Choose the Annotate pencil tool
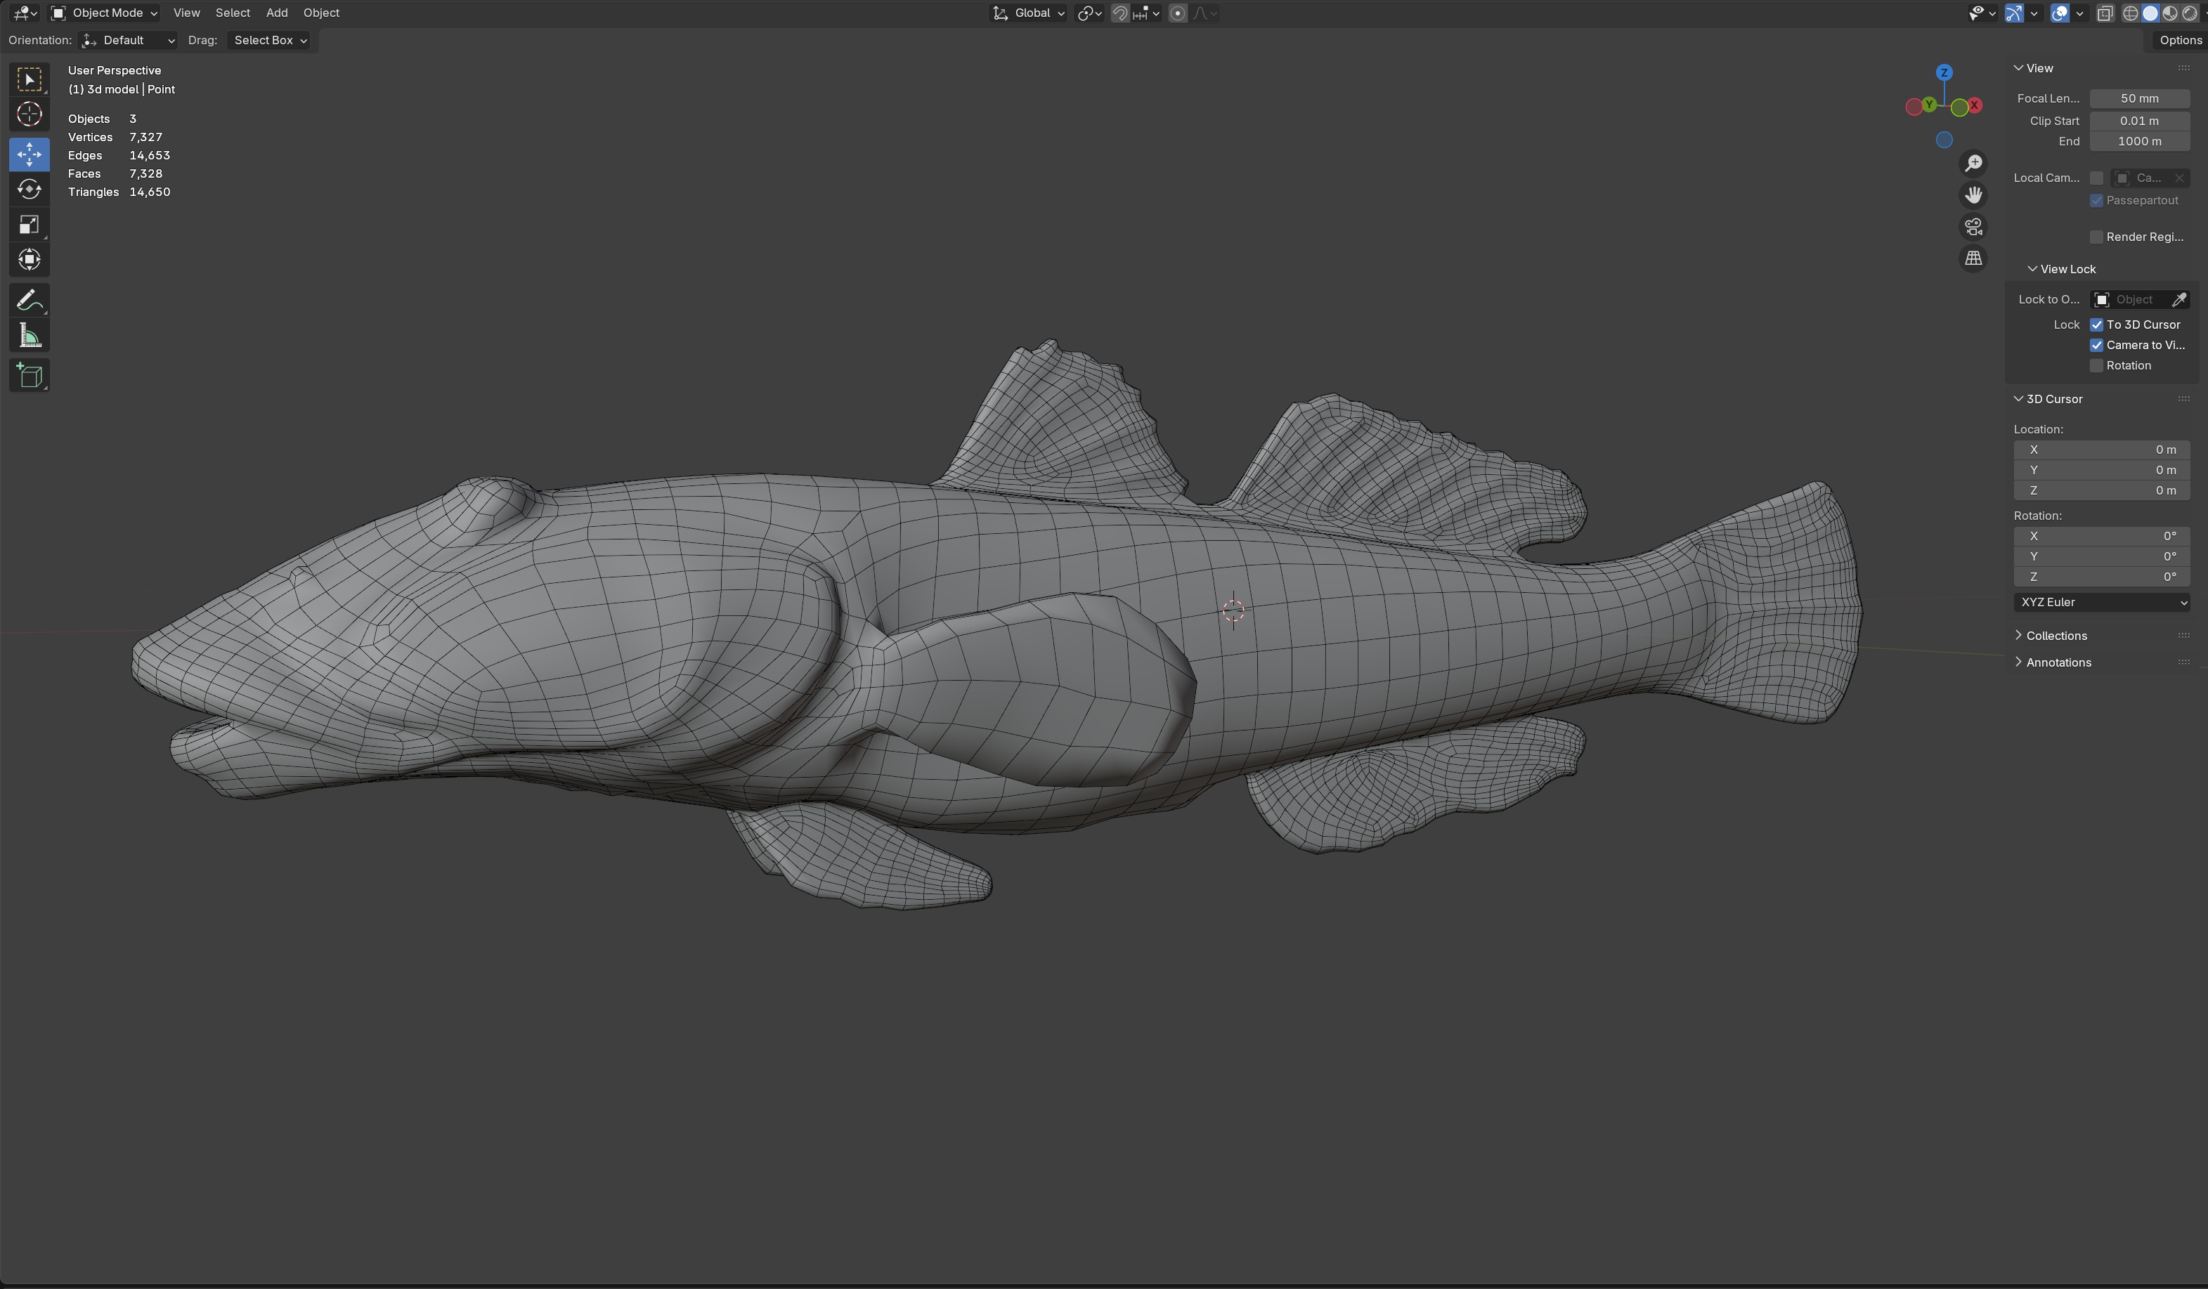The height and width of the screenshot is (1289, 2208). tap(29, 301)
